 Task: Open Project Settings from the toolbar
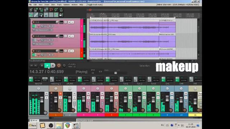46,10
